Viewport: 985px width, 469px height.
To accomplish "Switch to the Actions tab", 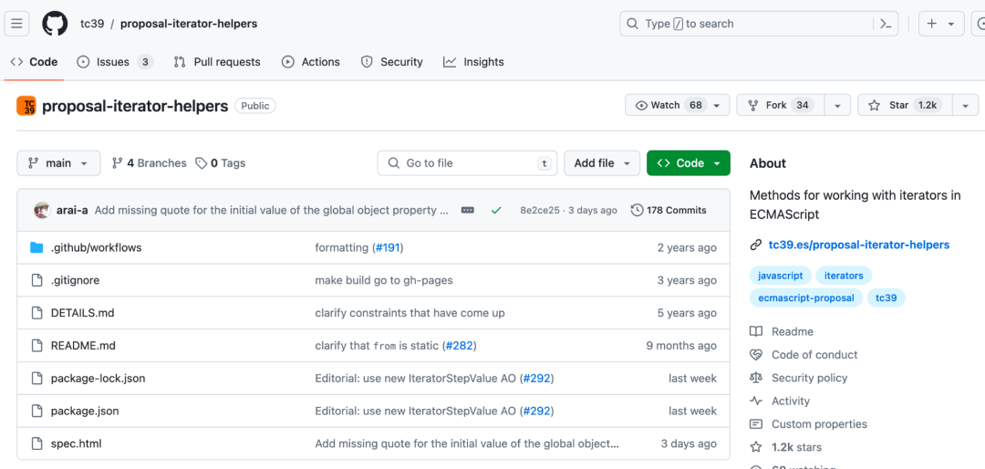I will [x=311, y=62].
